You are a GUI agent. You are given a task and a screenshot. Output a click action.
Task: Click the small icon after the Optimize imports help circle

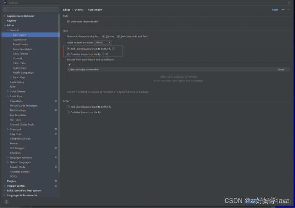[107, 54]
